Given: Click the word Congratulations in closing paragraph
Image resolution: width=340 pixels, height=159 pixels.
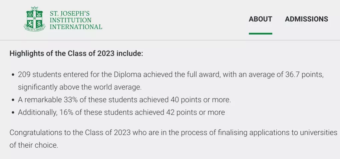Looking at the screenshot, I should pos(35,132).
